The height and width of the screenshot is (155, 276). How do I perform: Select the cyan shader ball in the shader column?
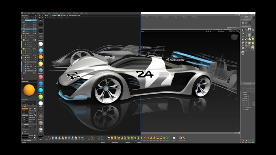click(x=41, y=90)
